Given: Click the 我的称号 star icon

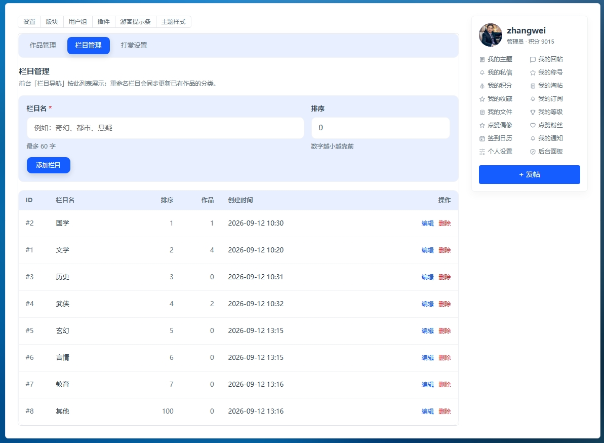Looking at the screenshot, I should (533, 72).
